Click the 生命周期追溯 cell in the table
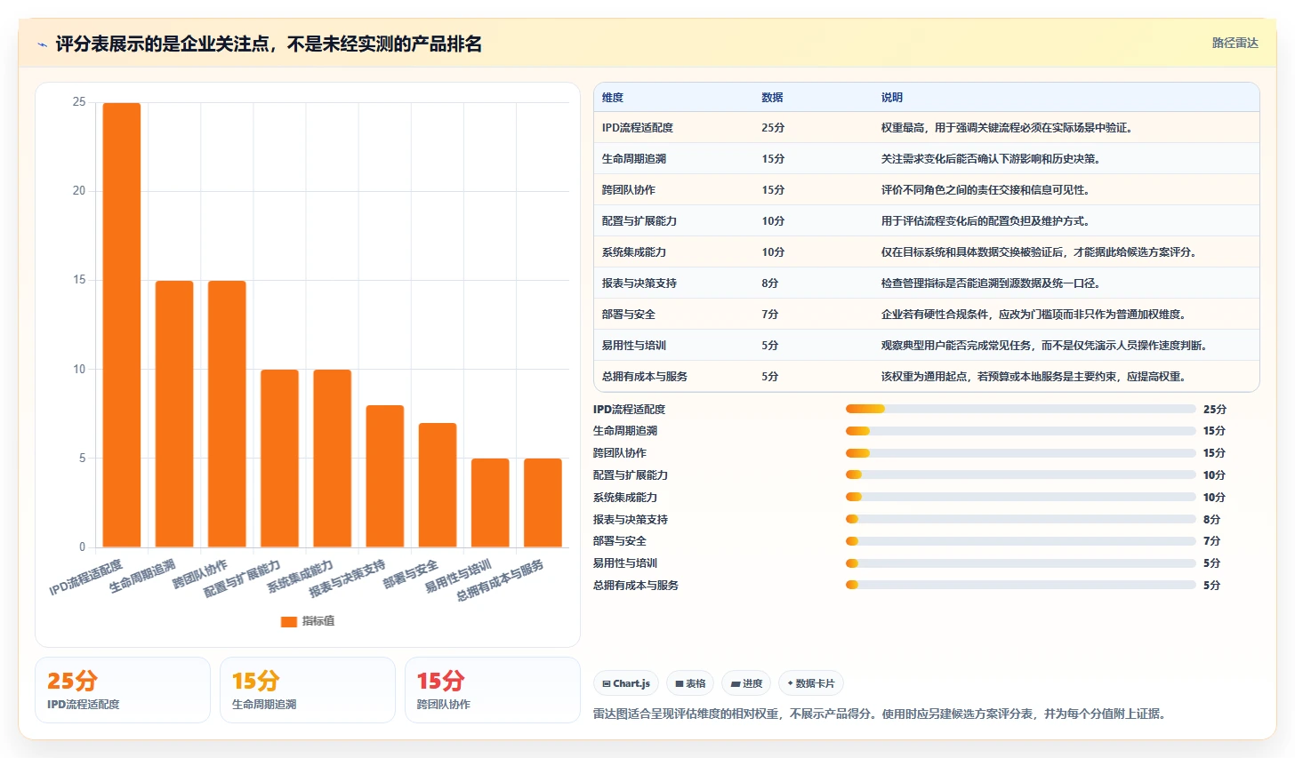Viewport: 1295px width, 758px height. point(633,159)
